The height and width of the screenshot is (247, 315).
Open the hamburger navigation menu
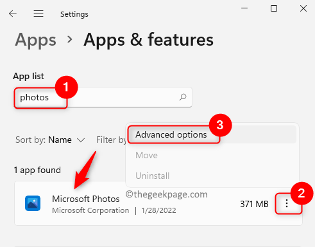click(x=38, y=14)
